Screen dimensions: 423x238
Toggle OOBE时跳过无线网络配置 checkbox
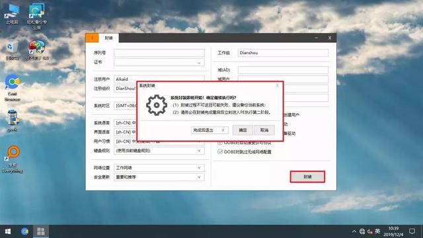point(220,151)
